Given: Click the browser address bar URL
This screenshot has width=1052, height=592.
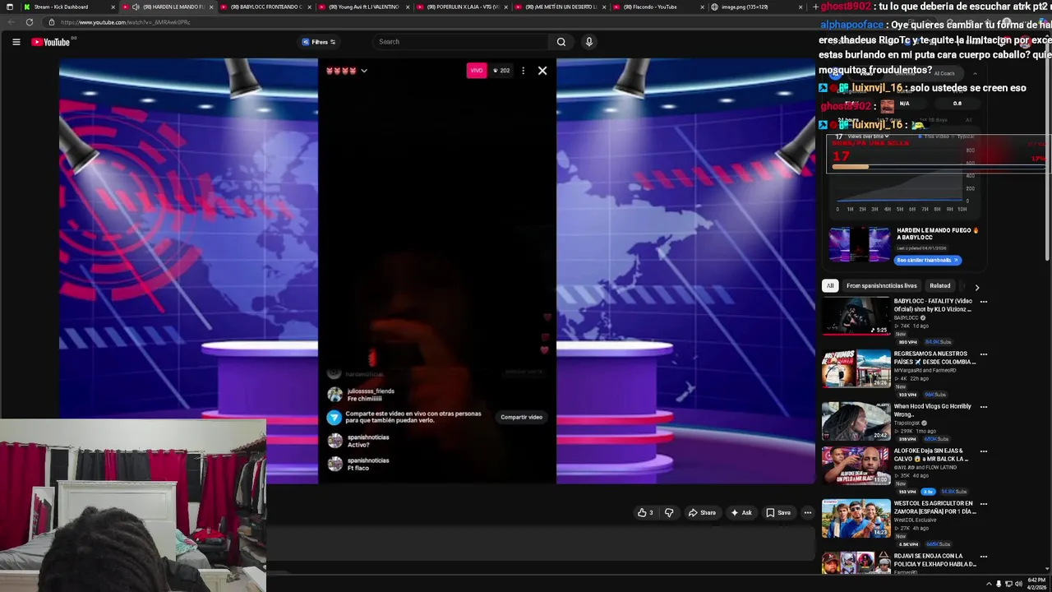Looking at the screenshot, I should point(125,22).
